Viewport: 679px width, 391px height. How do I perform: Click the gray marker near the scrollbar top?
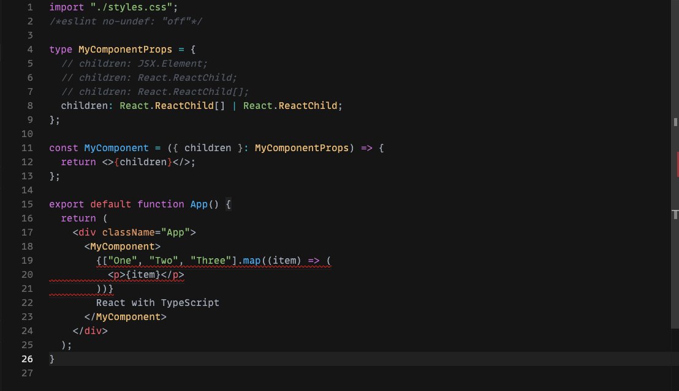(x=675, y=121)
